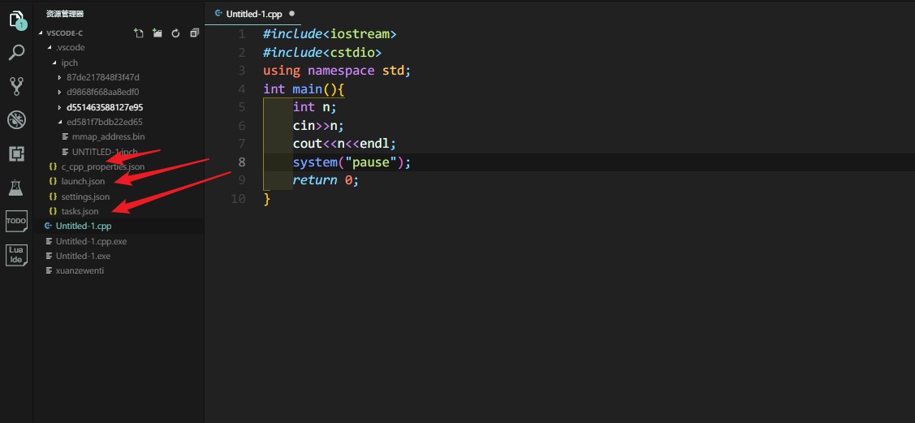Click folder name 87de217848f3f47d
915x423 pixels.
click(x=103, y=78)
